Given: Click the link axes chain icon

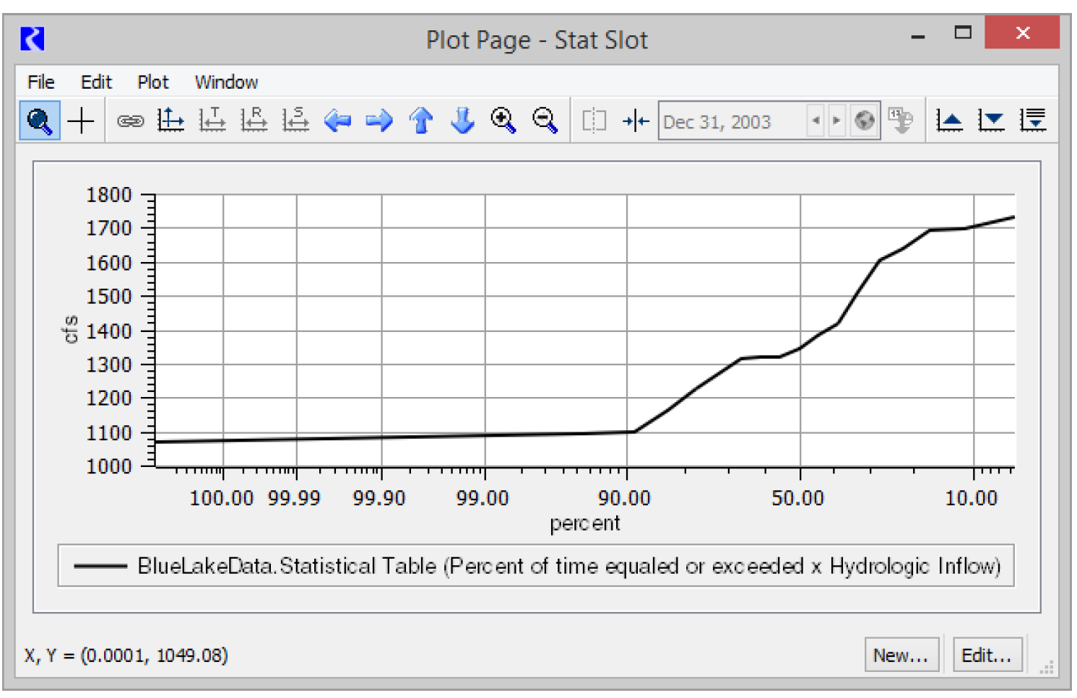Looking at the screenshot, I should 130,121.
